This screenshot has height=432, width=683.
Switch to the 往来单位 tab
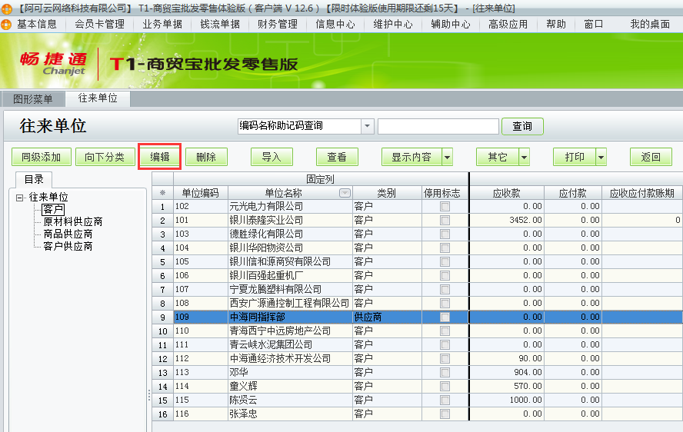98,98
